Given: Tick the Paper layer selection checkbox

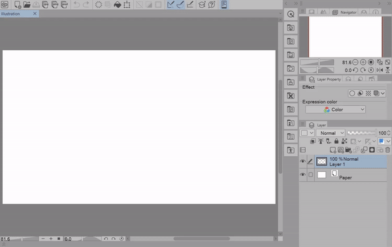Looking at the screenshot, I should click(x=310, y=174).
